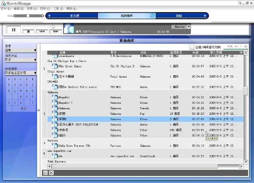
Task: Enable the 创建/编辑播放列表 checkbox
Action: (192, 47)
